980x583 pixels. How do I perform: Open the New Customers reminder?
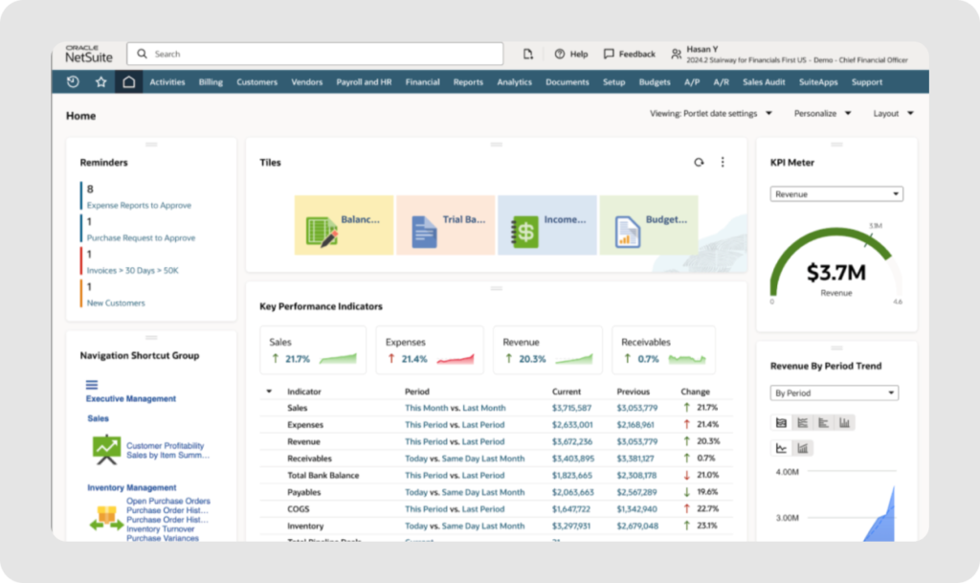(116, 303)
